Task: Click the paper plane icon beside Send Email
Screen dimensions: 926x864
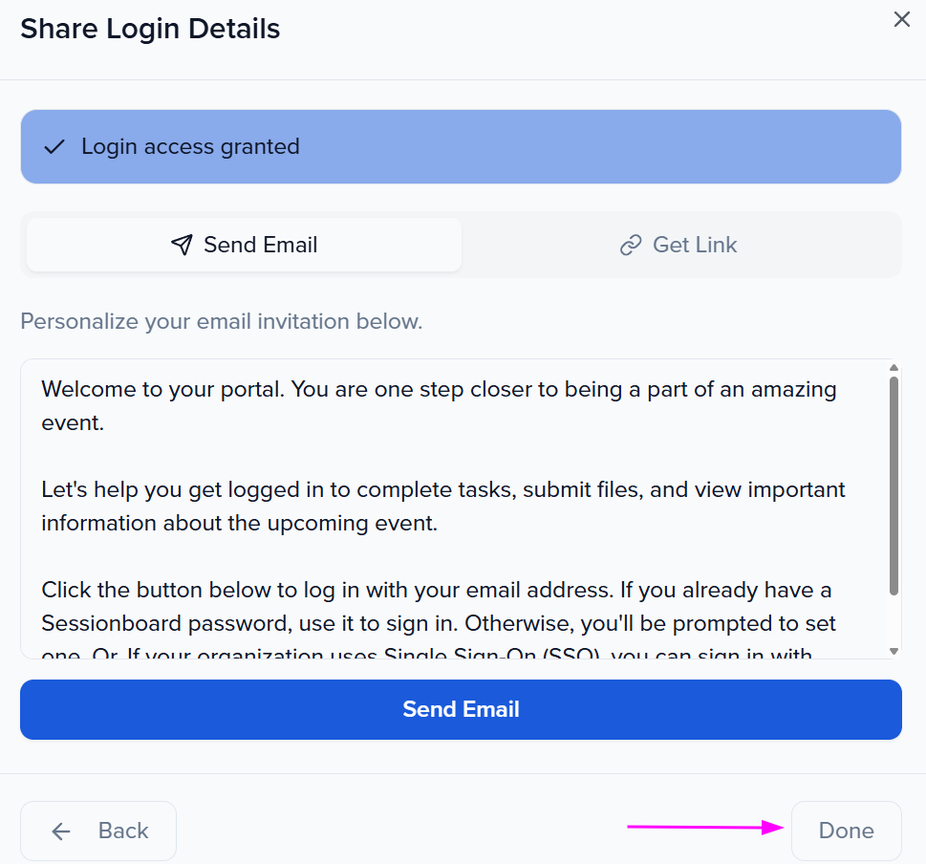Action: (x=182, y=246)
